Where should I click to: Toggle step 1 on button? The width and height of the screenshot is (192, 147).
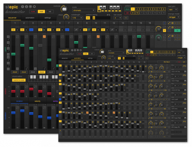pyautogui.click(x=13, y=30)
